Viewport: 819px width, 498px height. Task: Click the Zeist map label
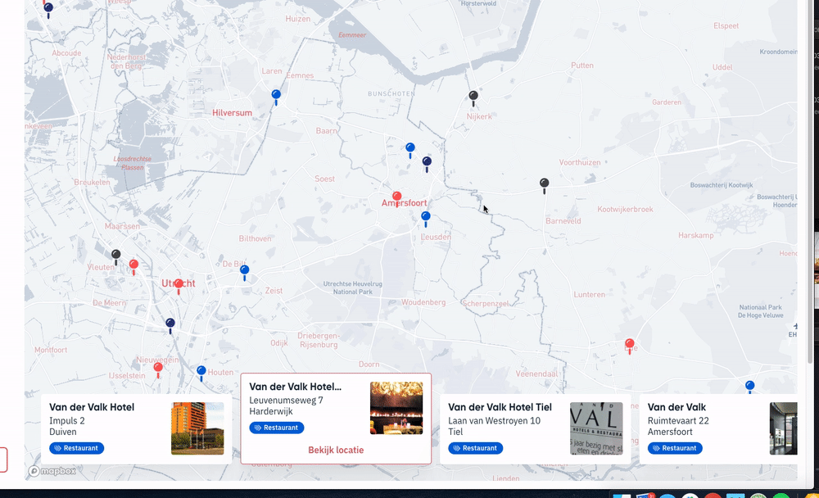pos(274,291)
